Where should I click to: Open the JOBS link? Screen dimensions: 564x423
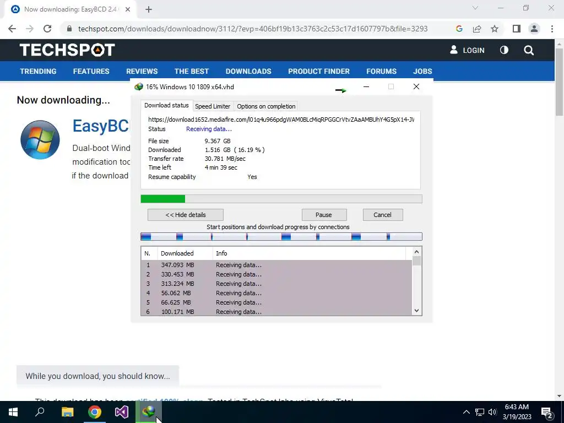tap(422, 71)
